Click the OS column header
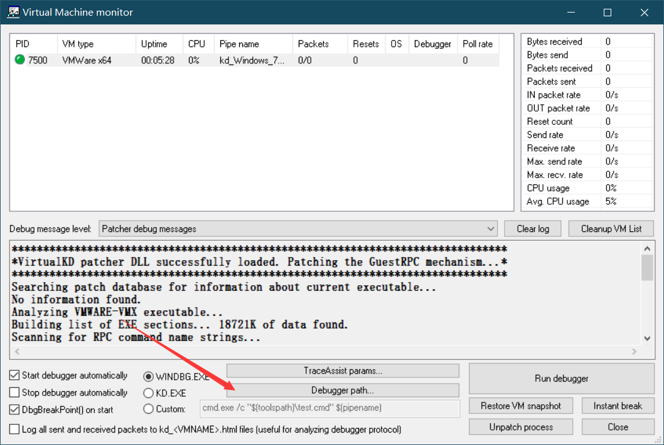 pyautogui.click(x=397, y=44)
